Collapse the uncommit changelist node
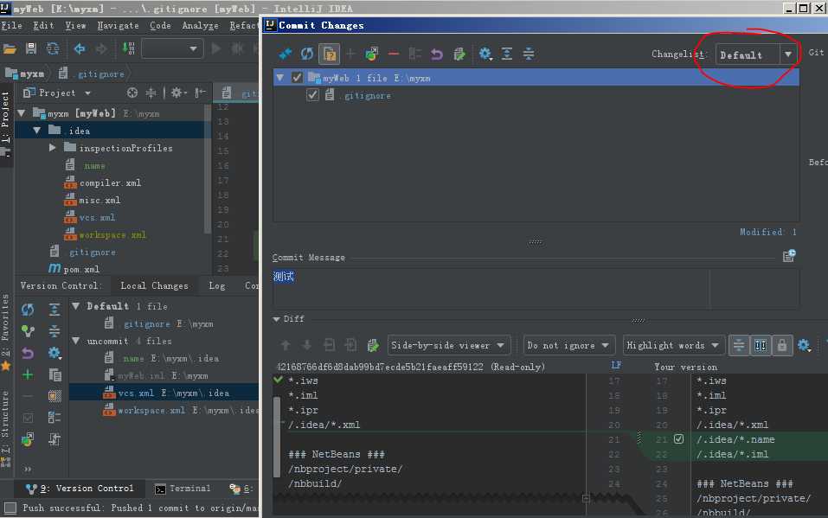The width and height of the screenshot is (828, 518). 76,341
